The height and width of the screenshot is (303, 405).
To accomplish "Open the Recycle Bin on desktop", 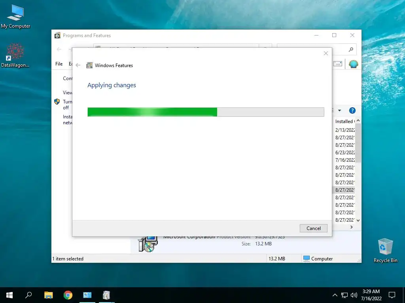I will coord(385,251).
